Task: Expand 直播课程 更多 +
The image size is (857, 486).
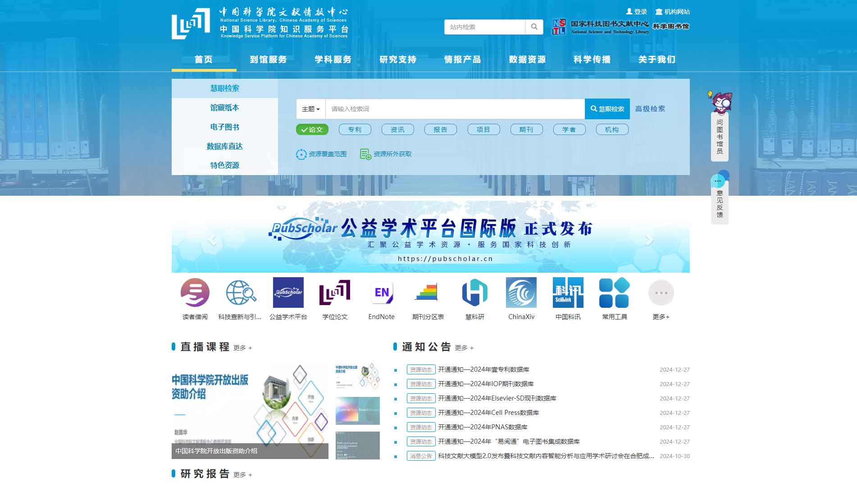Action: (243, 348)
